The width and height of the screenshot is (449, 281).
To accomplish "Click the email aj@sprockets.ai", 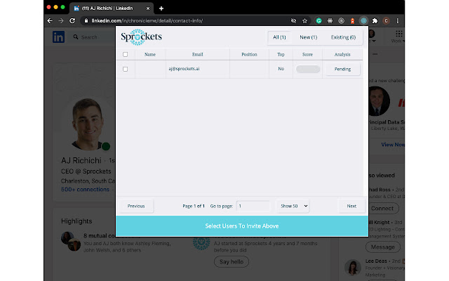I will click(184, 69).
